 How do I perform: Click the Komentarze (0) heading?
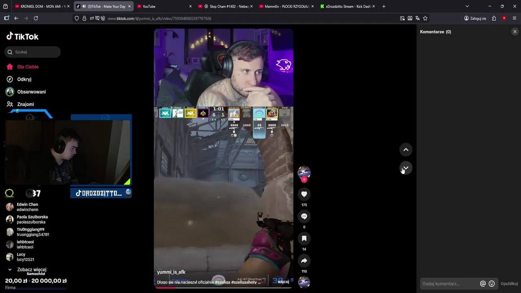coord(436,32)
